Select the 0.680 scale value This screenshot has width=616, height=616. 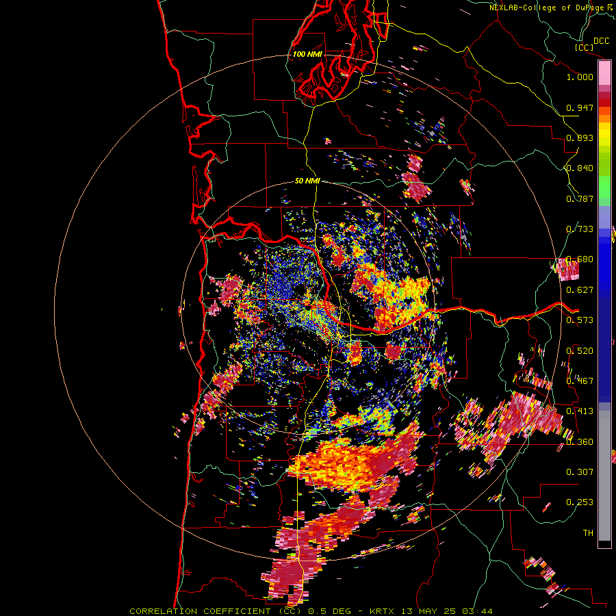click(x=580, y=259)
